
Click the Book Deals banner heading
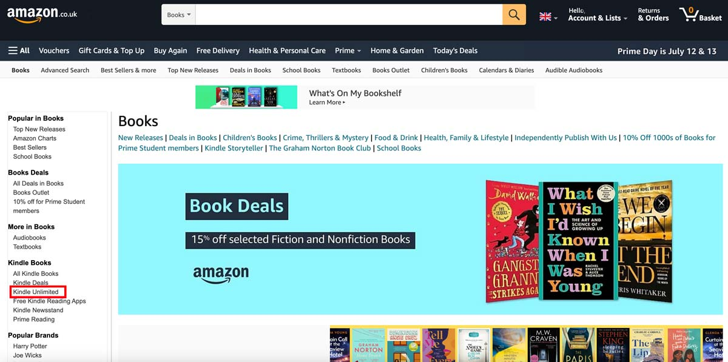[x=237, y=206]
